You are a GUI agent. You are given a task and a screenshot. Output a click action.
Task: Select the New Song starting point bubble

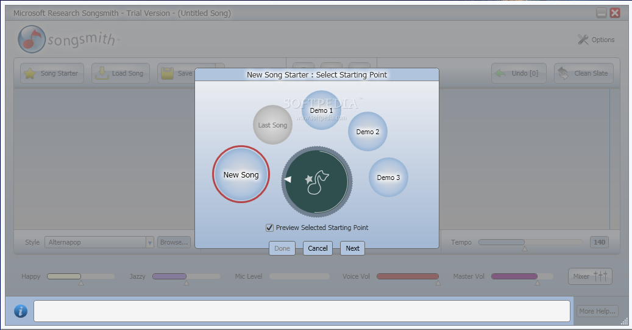[241, 174]
